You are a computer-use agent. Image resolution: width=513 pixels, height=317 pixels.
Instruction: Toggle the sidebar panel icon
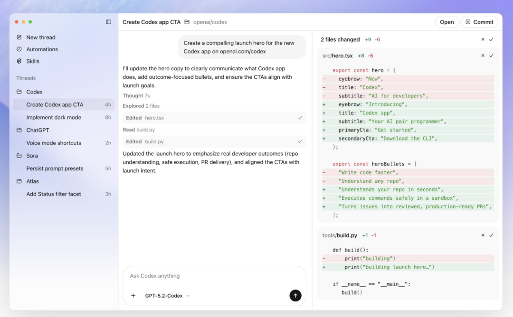click(x=108, y=22)
